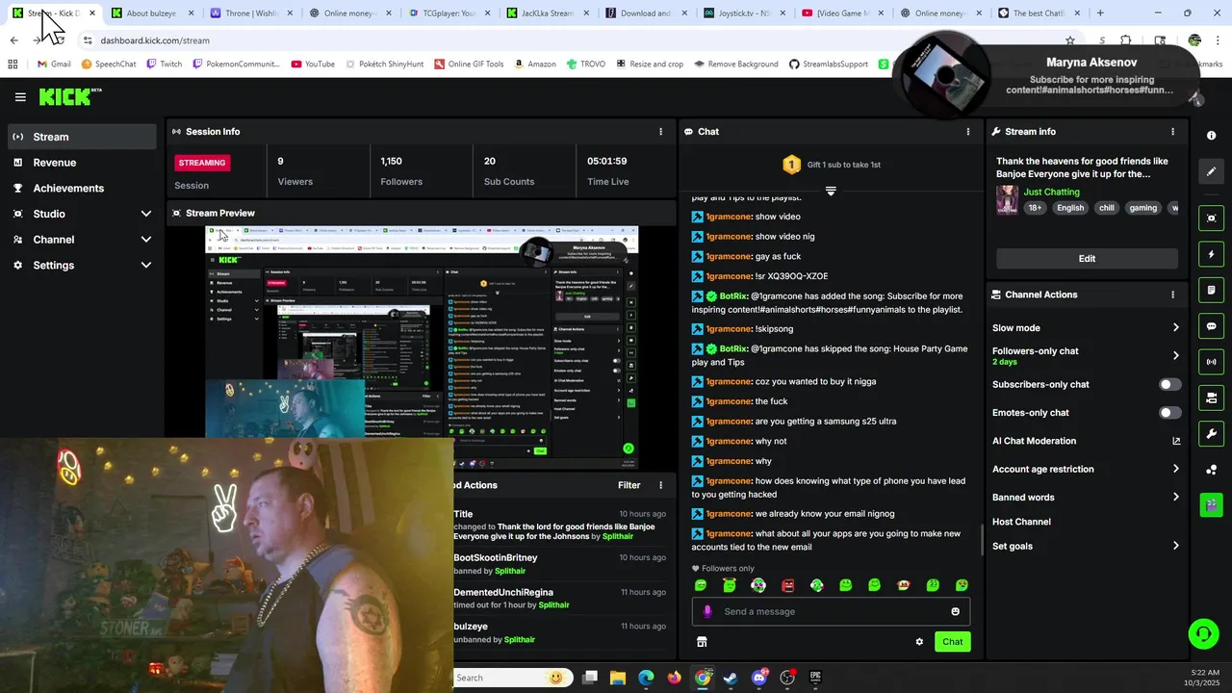
Task: Open Chat panel options menu
Action: pos(968,132)
